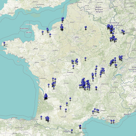The height and width of the screenshot is (136, 136).
Task: Click the 'Reims' city label
Action: 94,31
